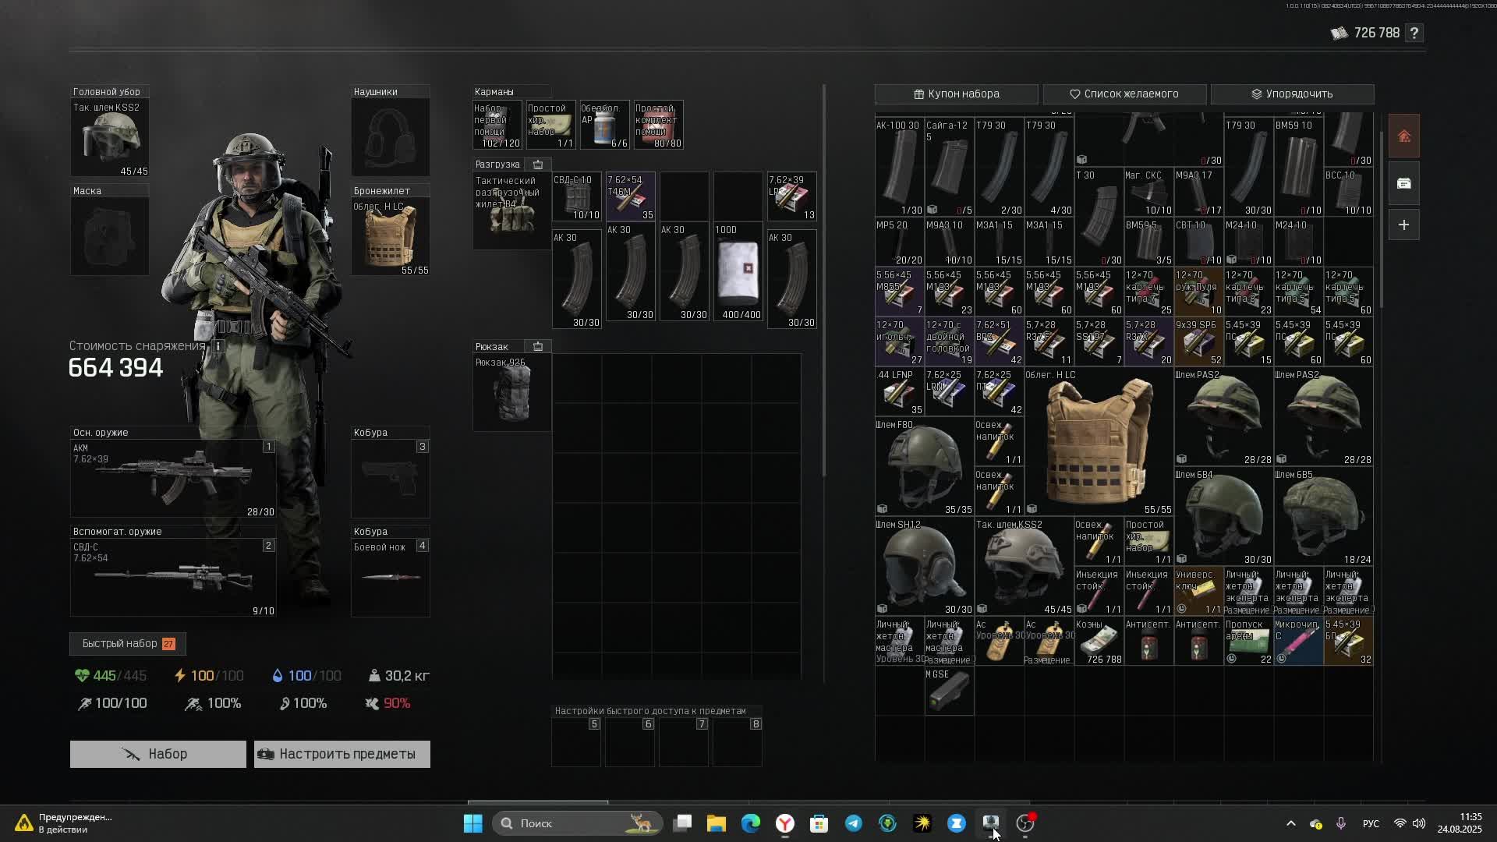1497x842 pixels.
Task: Add a new stash tab with plus
Action: (x=1403, y=225)
